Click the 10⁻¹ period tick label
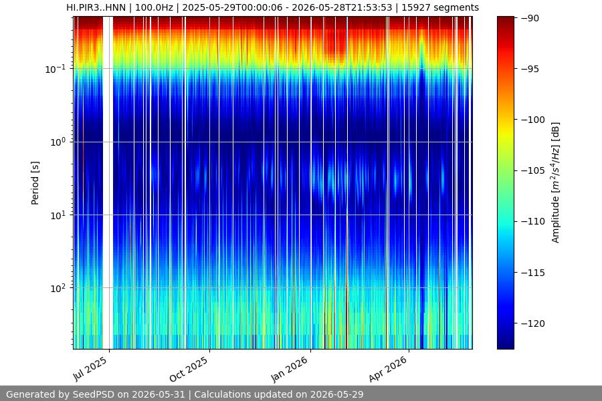The width and height of the screenshot is (602, 401). pyautogui.click(x=56, y=69)
